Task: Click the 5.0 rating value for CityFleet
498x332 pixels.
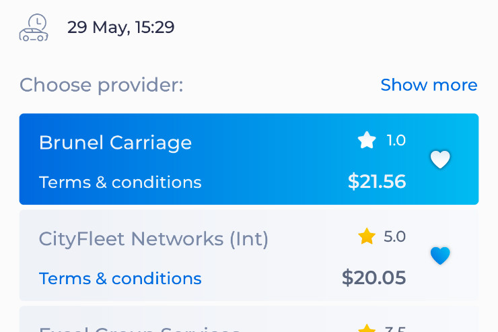Action: (x=395, y=236)
